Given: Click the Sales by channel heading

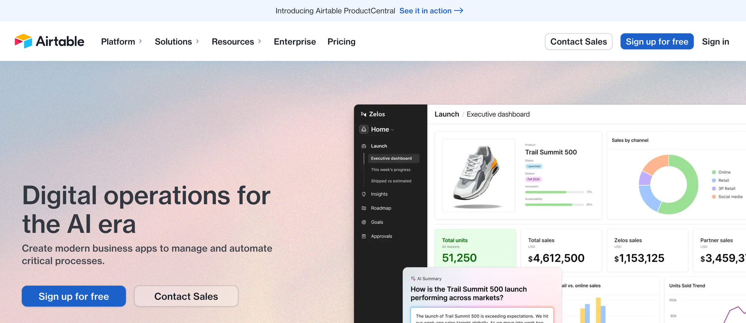Looking at the screenshot, I should 630,140.
